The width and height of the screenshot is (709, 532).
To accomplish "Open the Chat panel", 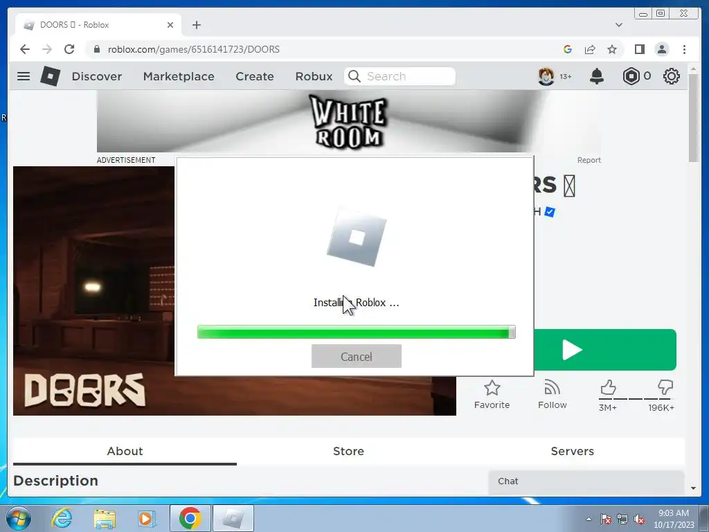I will tap(586, 481).
